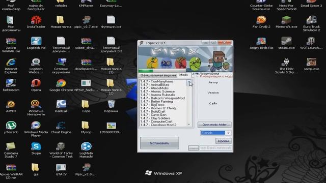Click the .minecraft path input field
Viewport: 326px width, 183px height.
coord(215,148)
